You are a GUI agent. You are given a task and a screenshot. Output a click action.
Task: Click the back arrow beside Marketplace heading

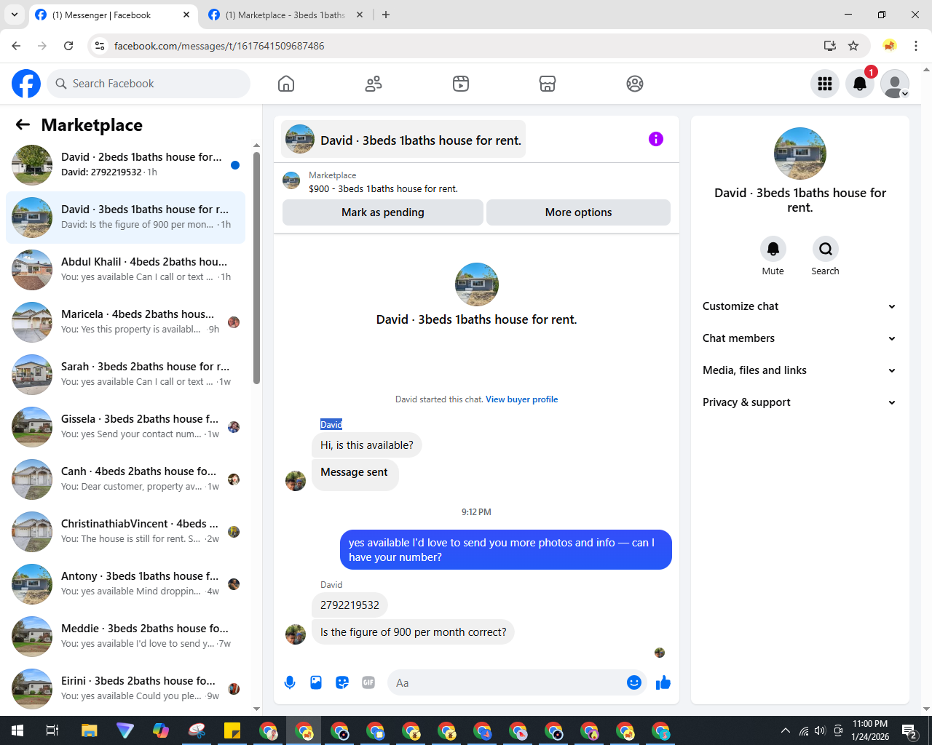pos(23,125)
